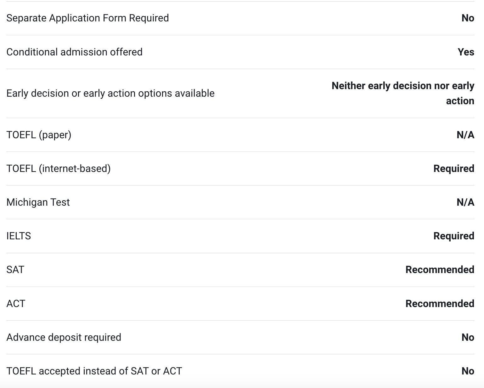
Task: Click 'Required' next to TOEFL (internet-based)
Action: [453, 168]
